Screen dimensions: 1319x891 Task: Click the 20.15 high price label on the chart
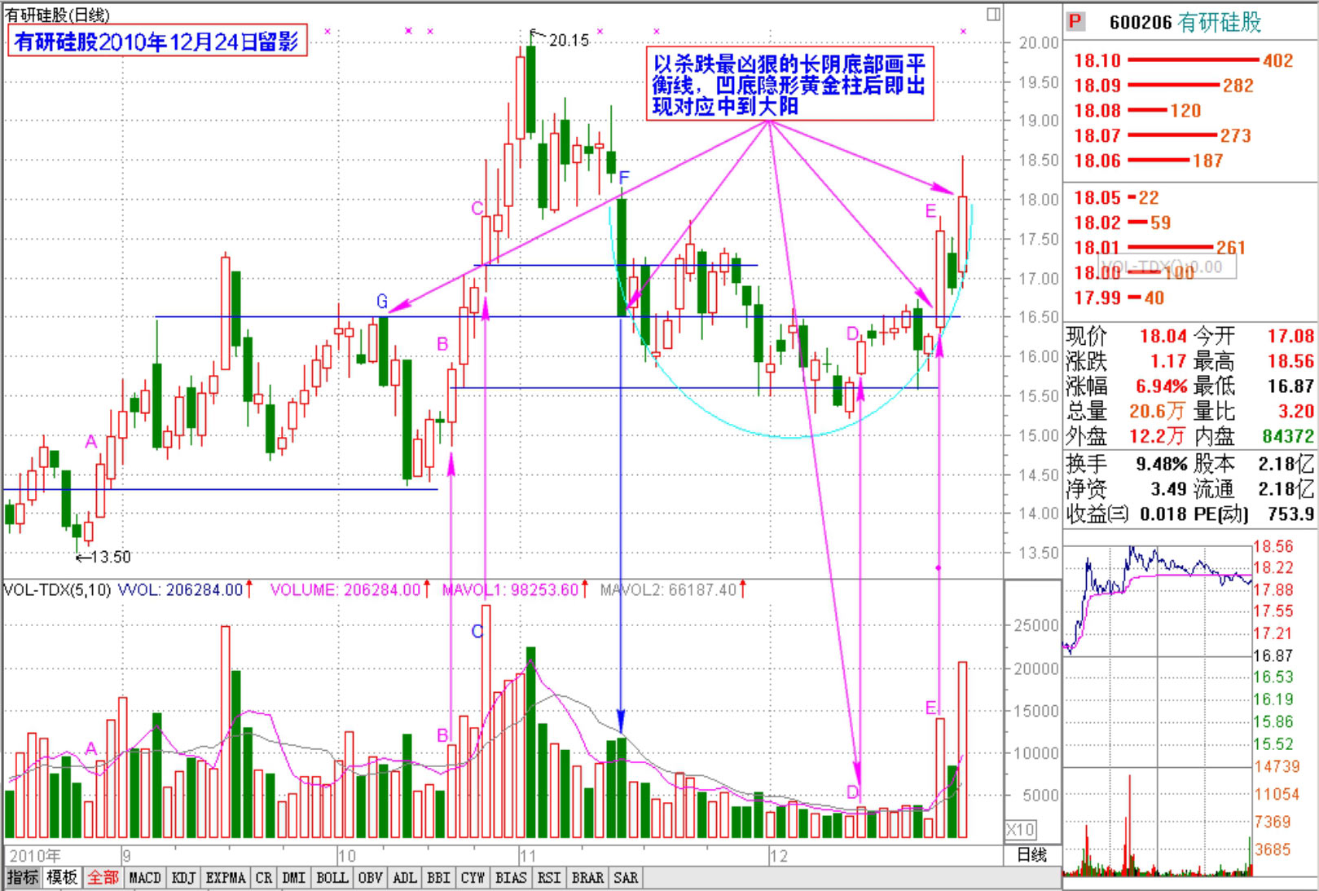568,40
